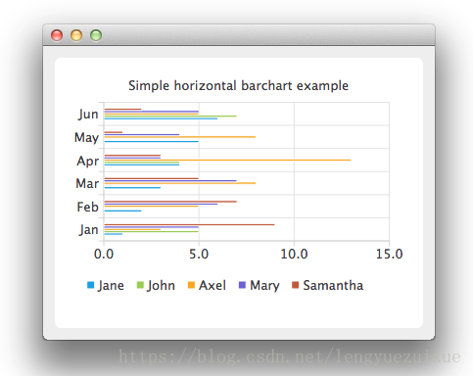Select John's green bar in Jun

pos(170,116)
